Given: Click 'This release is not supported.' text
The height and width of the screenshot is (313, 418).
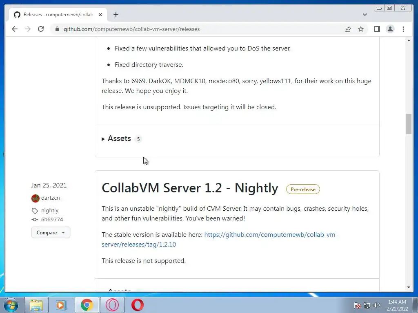Looking at the screenshot, I should 143,260.
